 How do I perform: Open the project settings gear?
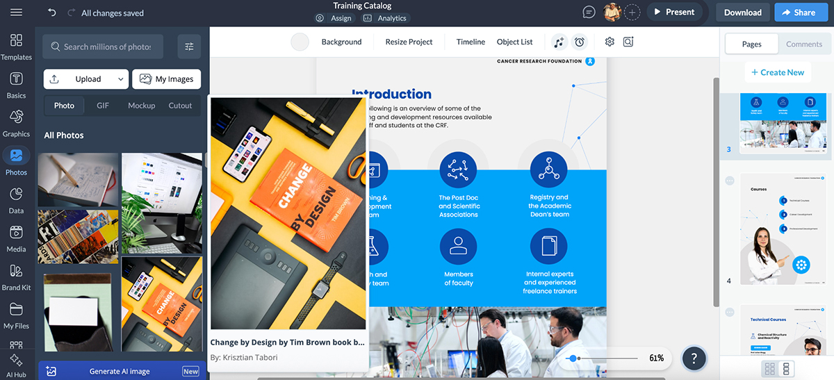610,42
